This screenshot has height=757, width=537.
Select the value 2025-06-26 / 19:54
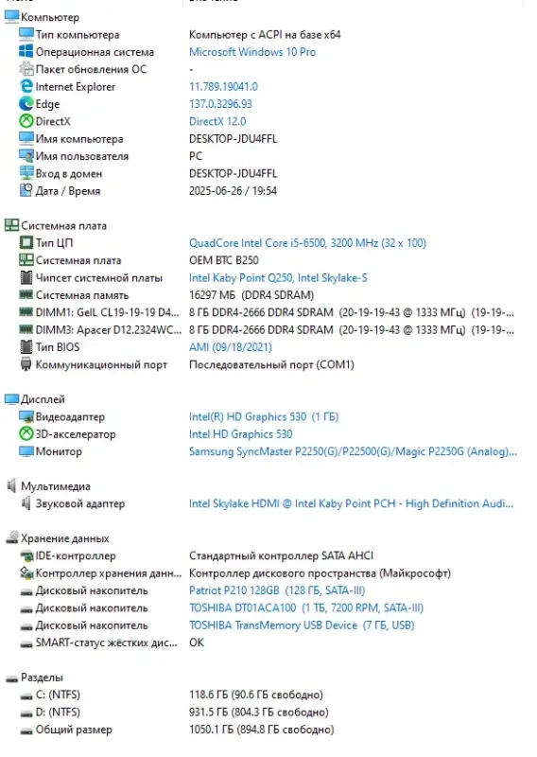click(x=233, y=191)
